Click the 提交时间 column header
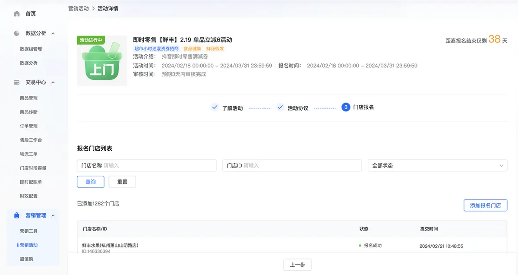 (429, 229)
